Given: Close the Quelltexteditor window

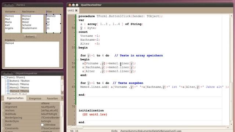Looking at the screenshot, I should [70, 5].
